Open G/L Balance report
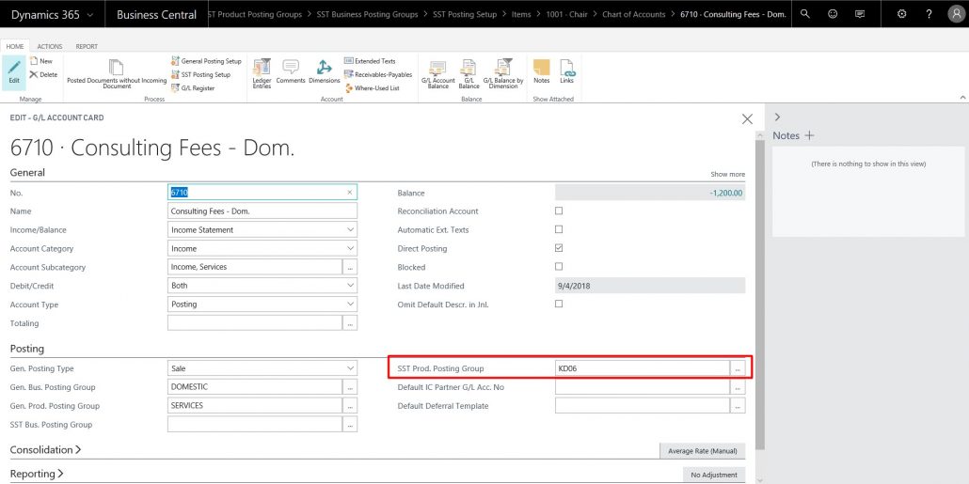Screen dimensions: 969x484 tap(469, 74)
